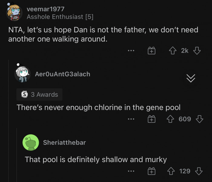Give award to veemar1977's comment
Screen dimensions: 212x182
(151, 51)
